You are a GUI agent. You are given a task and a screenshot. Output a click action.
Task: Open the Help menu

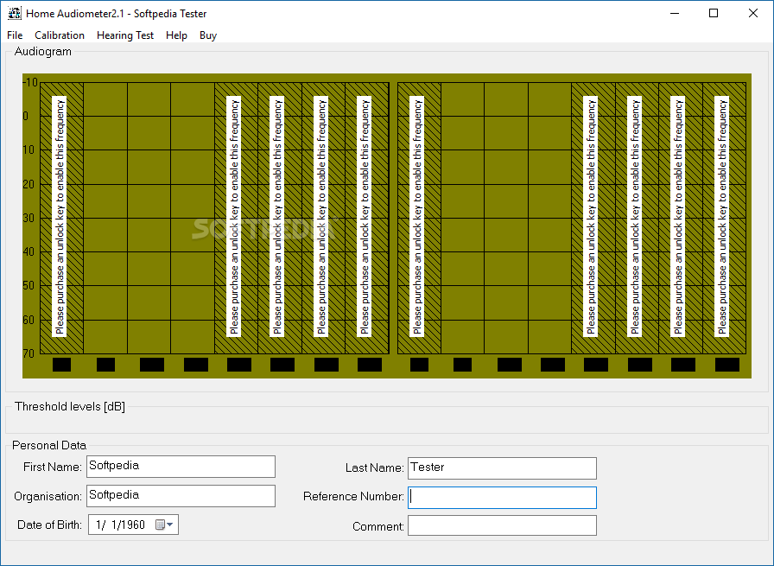176,35
